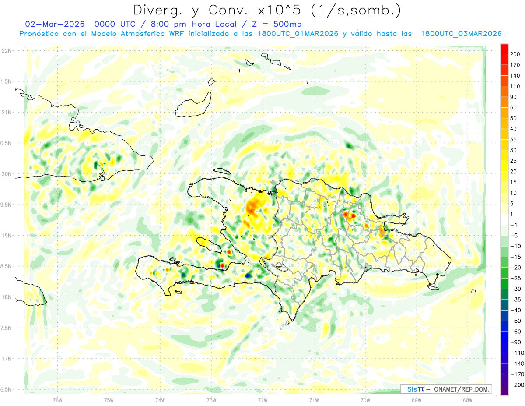The image size is (525, 406).
Task: Click the "25" value on the color scale
Action: (514, 161)
